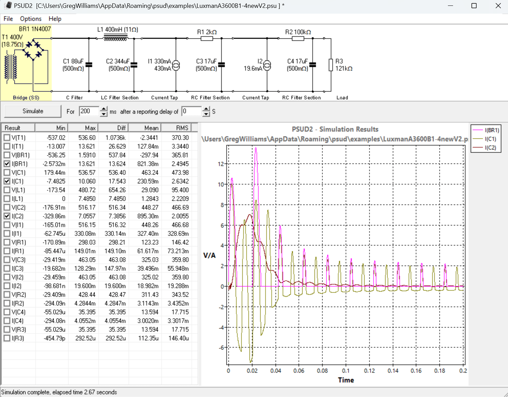Image resolution: width=508 pixels, height=397 pixels.
Task: Click the I(BR1) max value 13.621
Action: pos(87,164)
